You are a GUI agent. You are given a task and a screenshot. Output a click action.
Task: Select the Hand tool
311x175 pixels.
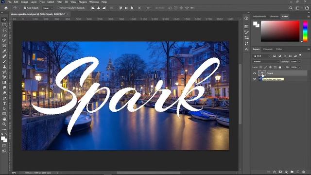coord(4,119)
